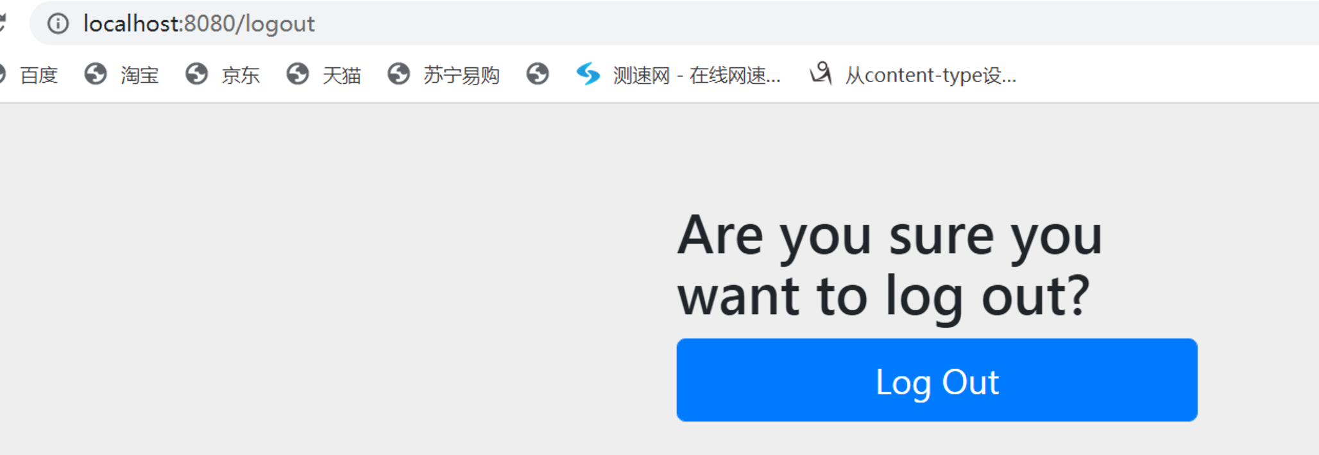Viewport: 1319px width, 455px height.
Task: Click the 从content-type bookmark favicon
Action: point(821,74)
